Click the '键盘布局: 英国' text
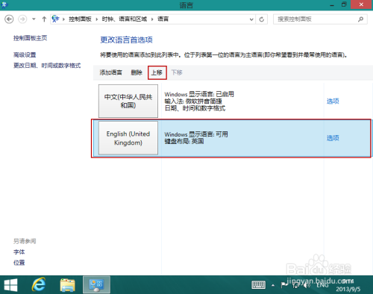This screenshot has width=373, height=294. [x=184, y=141]
